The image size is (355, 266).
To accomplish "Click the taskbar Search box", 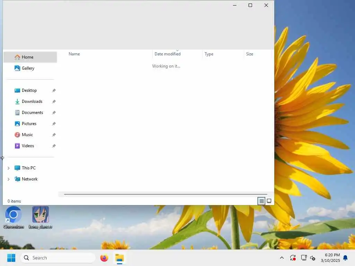I will coord(58,258).
